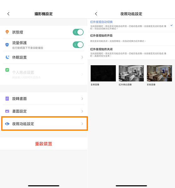Select the 红外夜视自动切换 option
The image size is (175, 188).
click(131, 25)
